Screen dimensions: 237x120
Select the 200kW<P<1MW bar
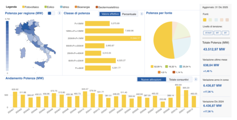[113, 38]
